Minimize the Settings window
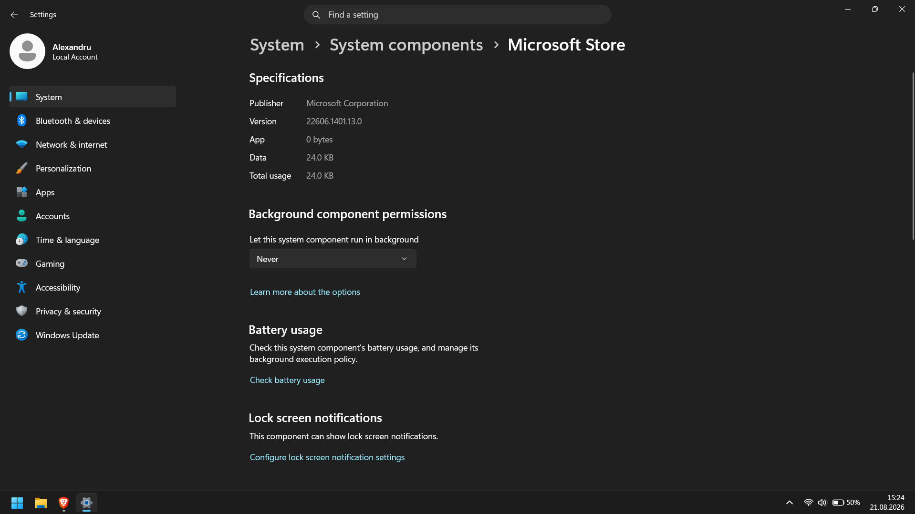Viewport: 915px width, 514px height. pyautogui.click(x=848, y=9)
